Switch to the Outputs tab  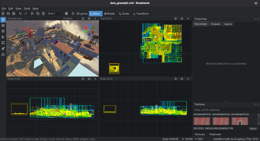coord(215,24)
